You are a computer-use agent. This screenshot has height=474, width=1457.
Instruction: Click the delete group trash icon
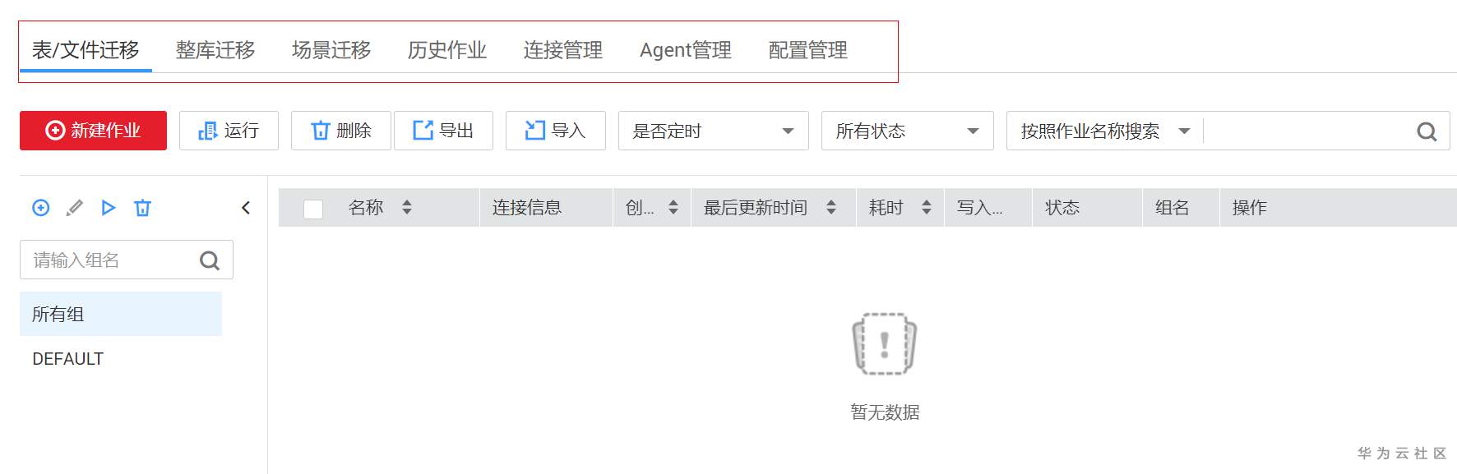[x=142, y=208]
